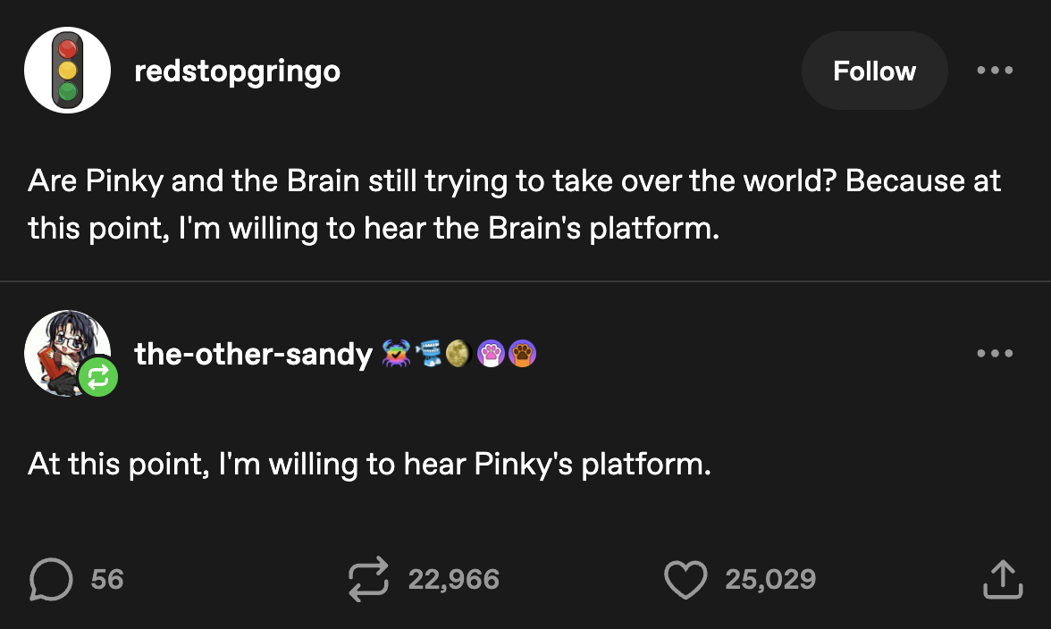
Task: Click the orange paw print badge
Action: tap(522, 355)
